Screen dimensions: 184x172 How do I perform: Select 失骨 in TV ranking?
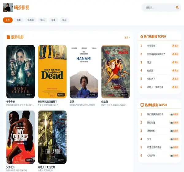click(149, 139)
